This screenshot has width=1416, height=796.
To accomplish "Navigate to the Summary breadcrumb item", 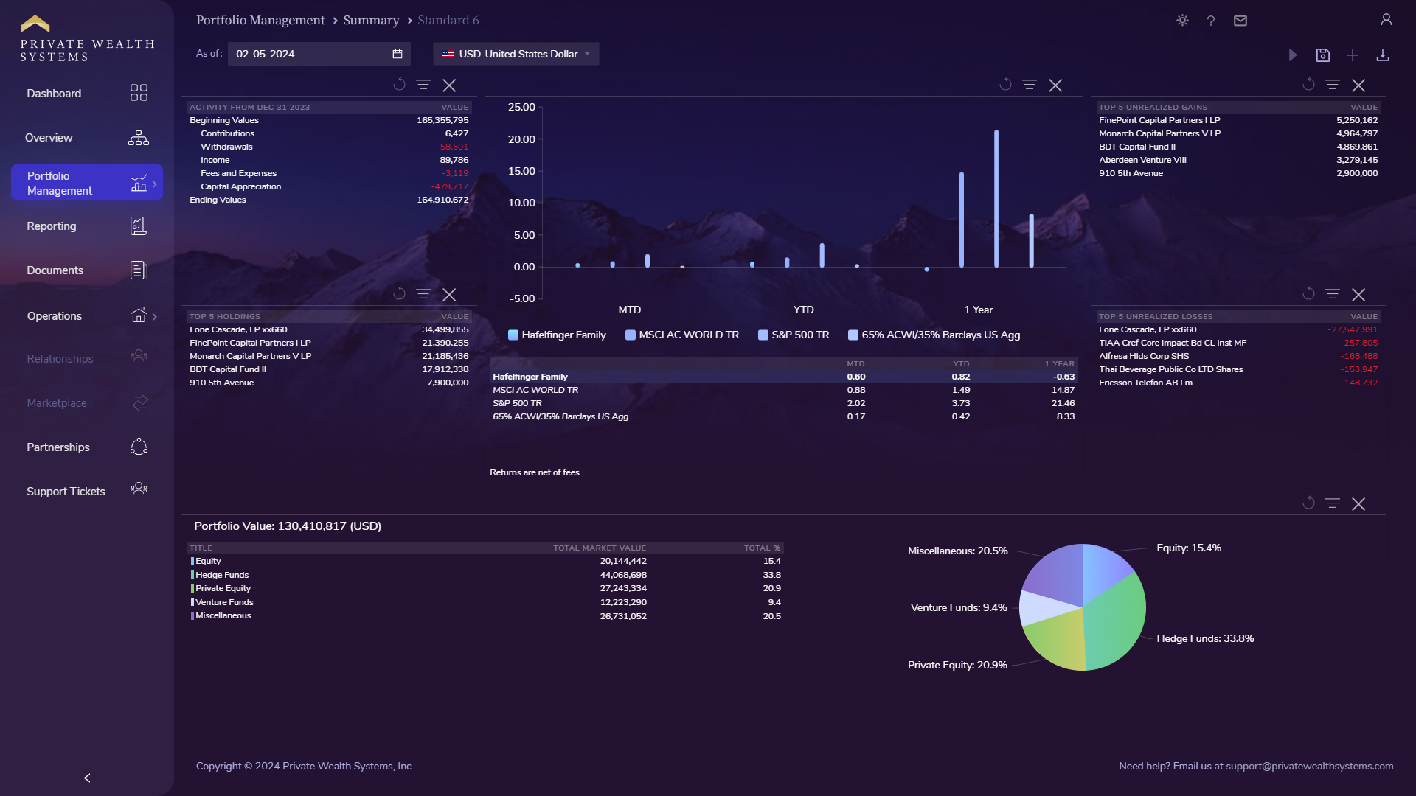I will (371, 20).
